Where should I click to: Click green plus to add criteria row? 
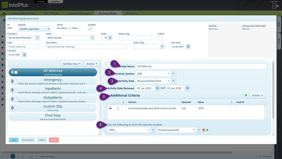tap(246, 95)
